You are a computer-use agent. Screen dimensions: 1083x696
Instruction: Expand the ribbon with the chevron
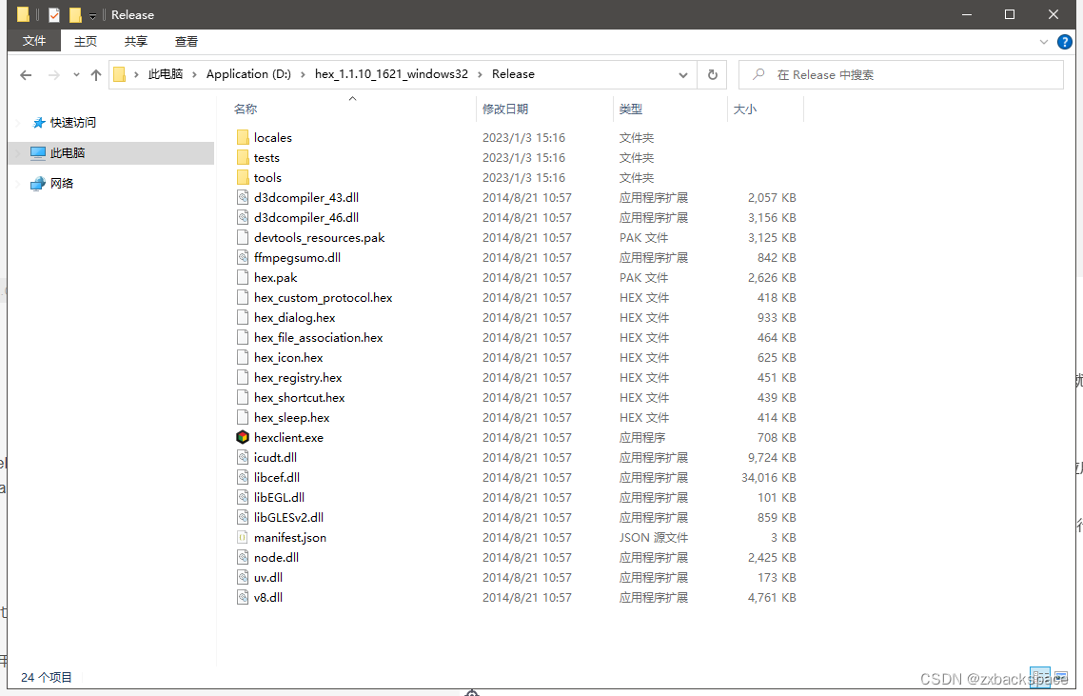pos(1045,41)
